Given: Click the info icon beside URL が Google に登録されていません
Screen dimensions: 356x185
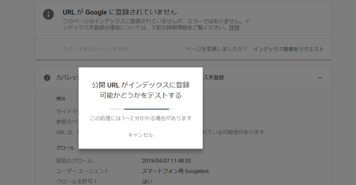Looking at the screenshot, I should [48, 14].
